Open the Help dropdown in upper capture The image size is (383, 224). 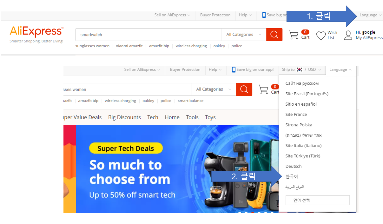click(245, 15)
